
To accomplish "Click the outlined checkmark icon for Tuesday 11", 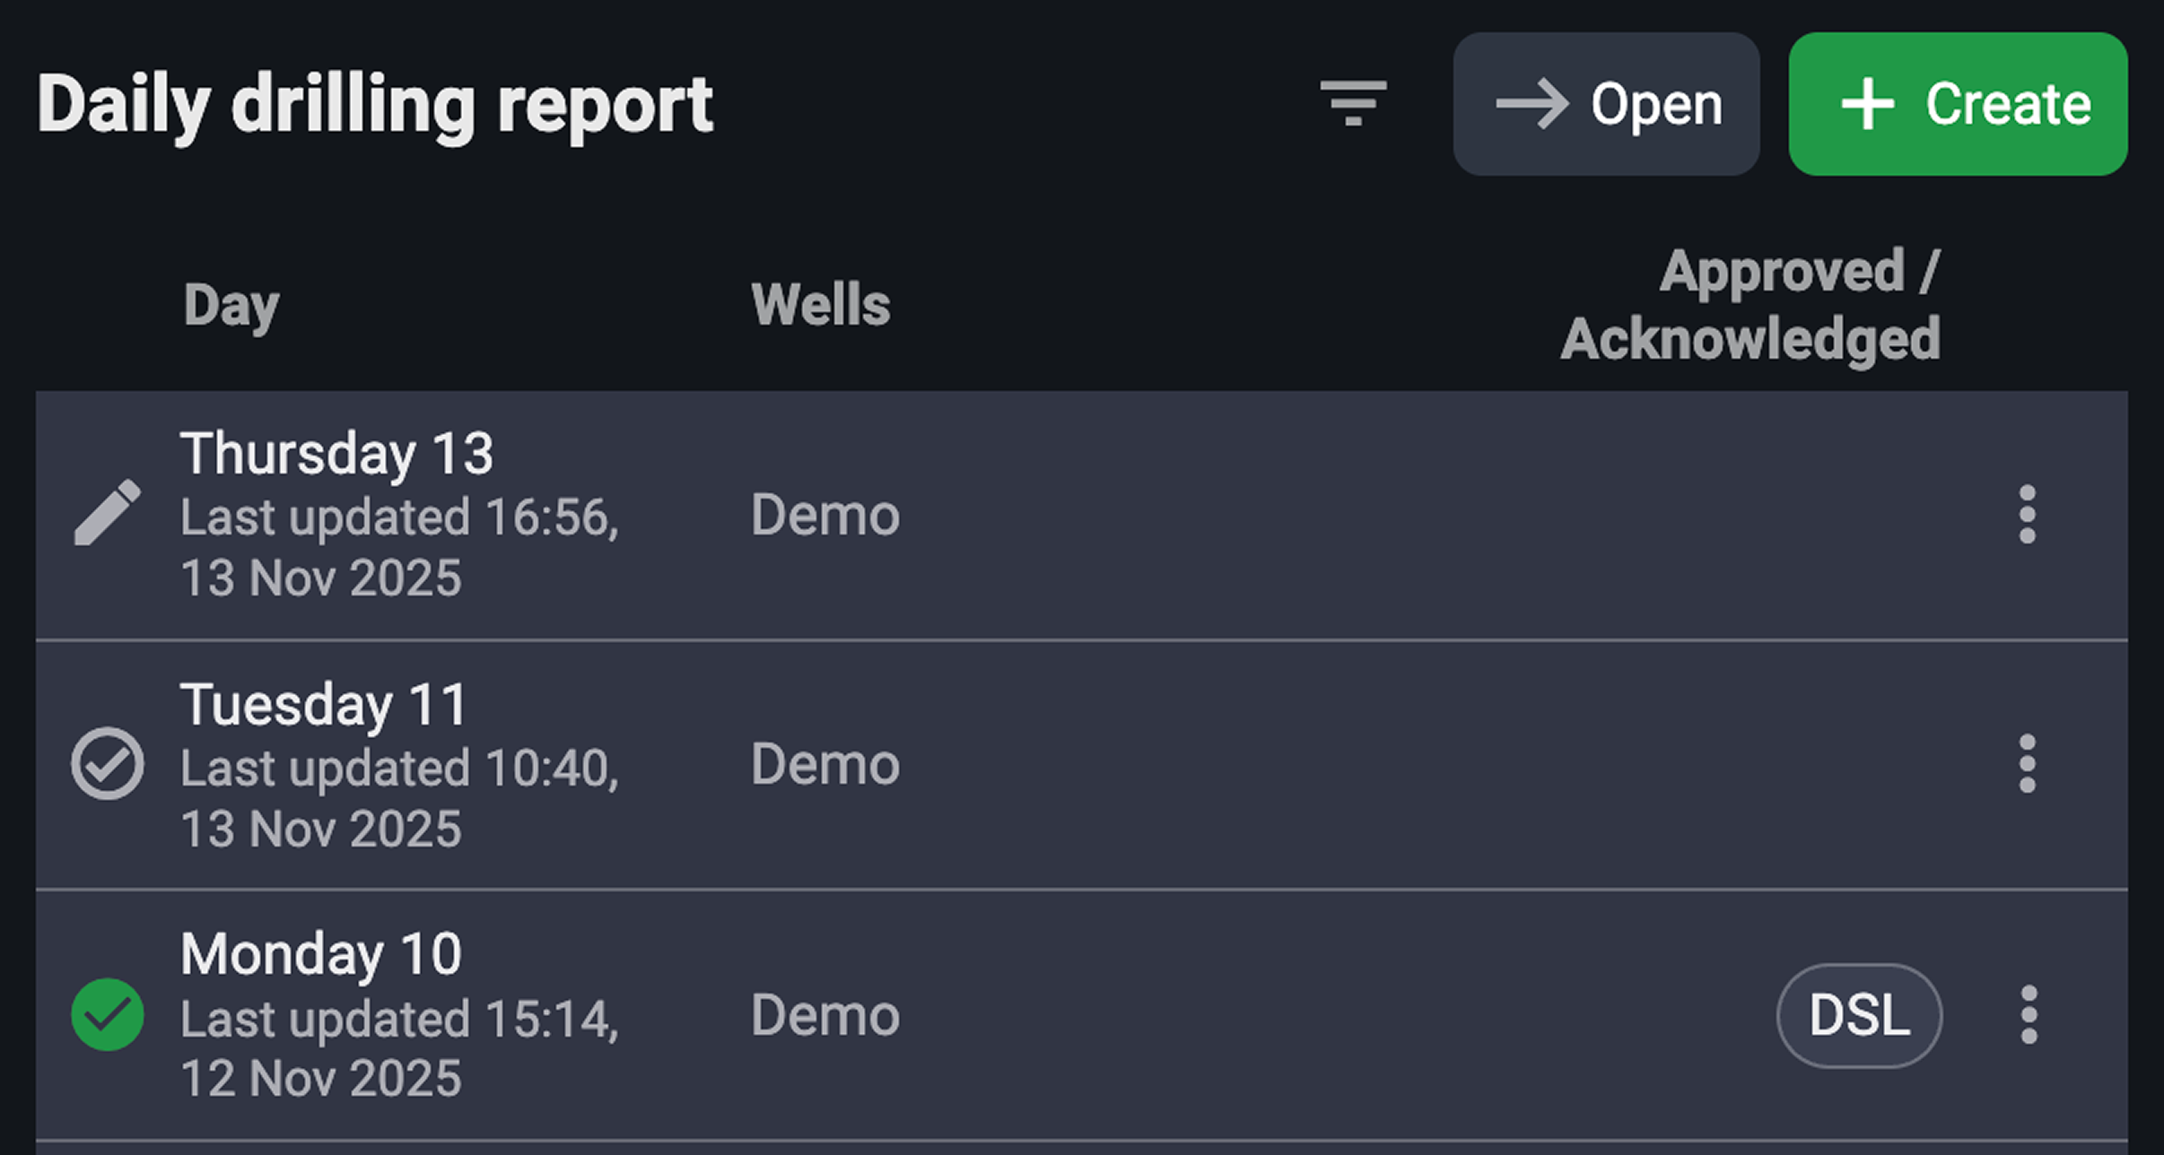I will pos(107,763).
